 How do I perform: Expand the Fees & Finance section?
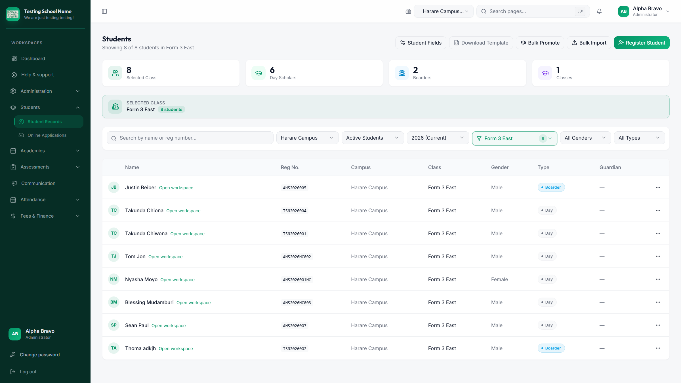tap(45, 216)
